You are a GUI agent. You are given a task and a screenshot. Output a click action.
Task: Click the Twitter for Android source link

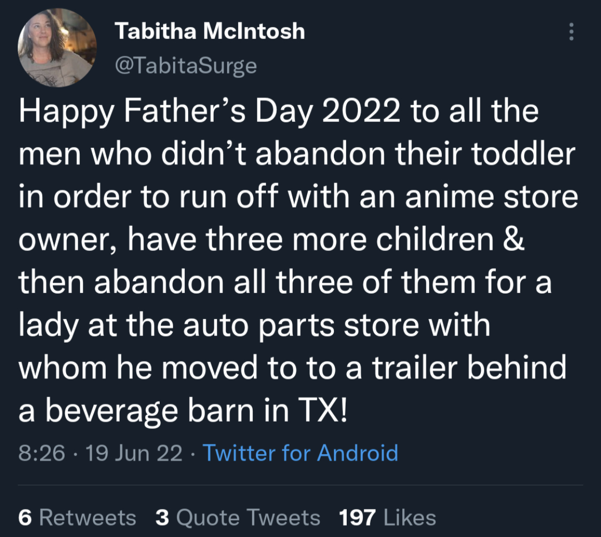point(300,453)
